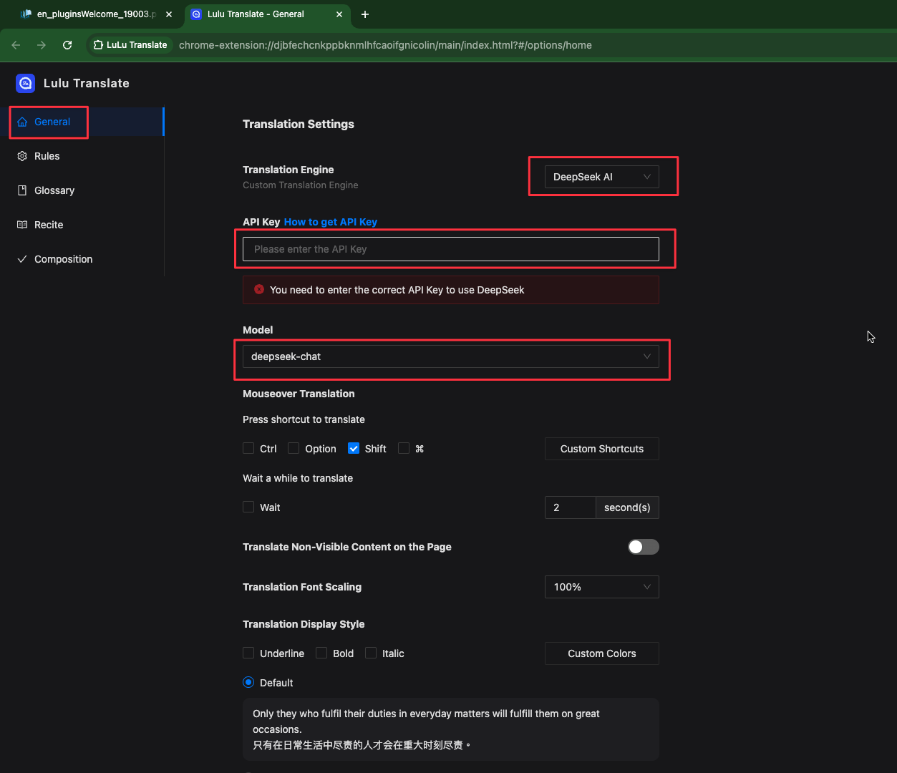The image size is (897, 773).
Task: Toggle Translate Non-Visible Content switch
Action: click(643, 547)
